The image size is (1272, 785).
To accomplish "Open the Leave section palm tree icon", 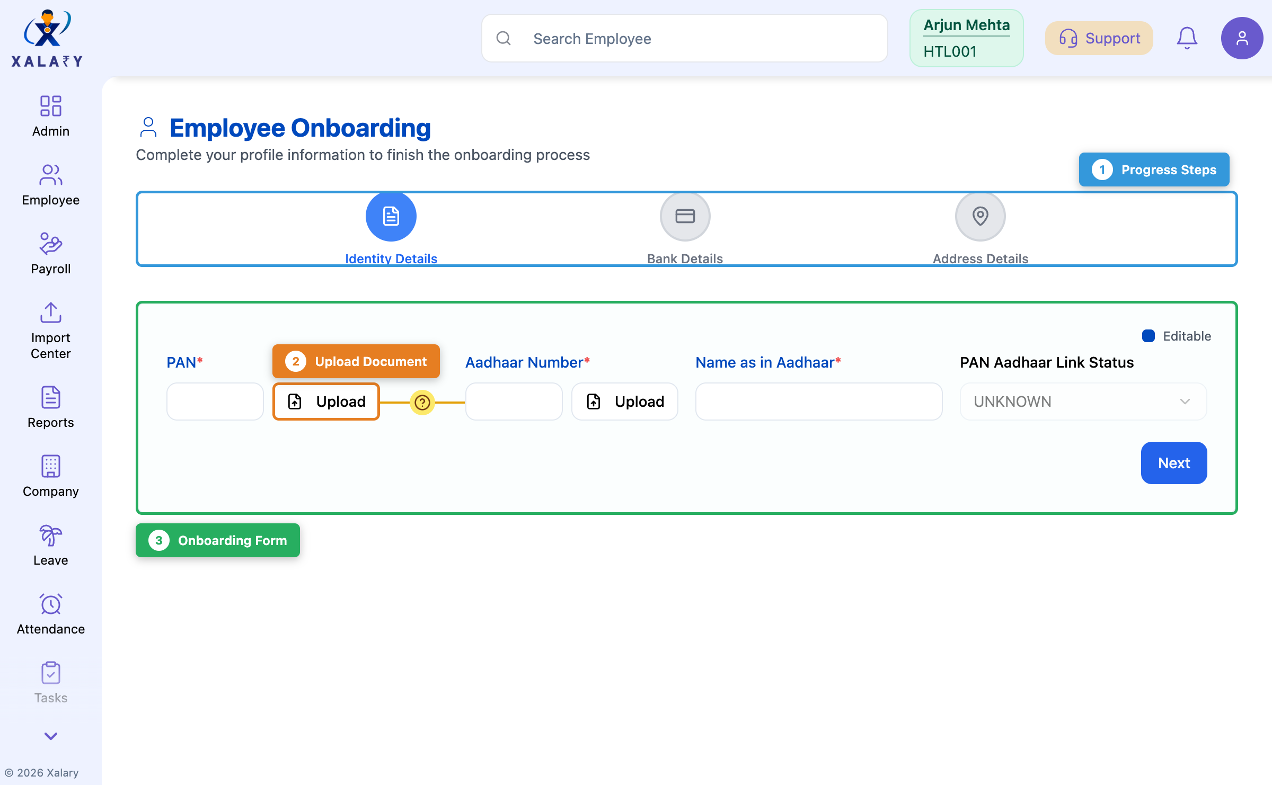I will [50, 536].
